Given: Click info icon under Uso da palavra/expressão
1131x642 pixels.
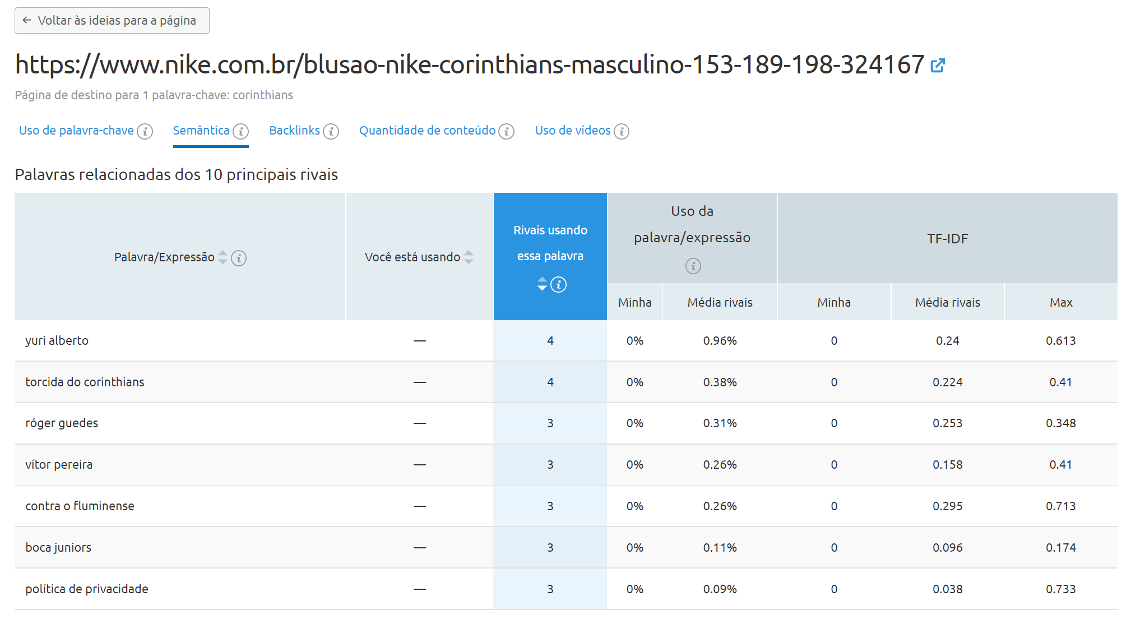Looking at the screenshot, I should click(693, 266).
